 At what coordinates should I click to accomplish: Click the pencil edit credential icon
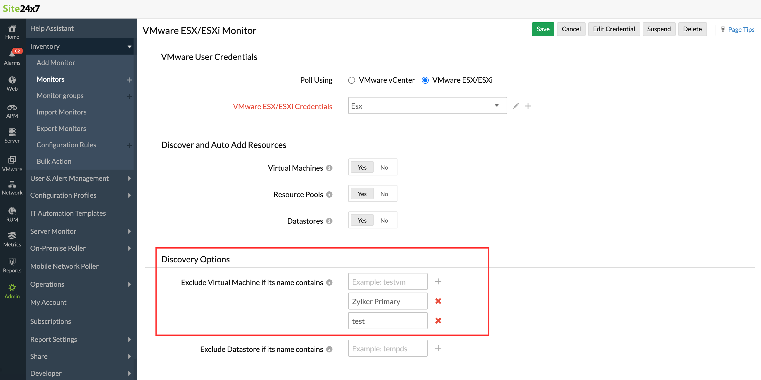tap(516, 106)
